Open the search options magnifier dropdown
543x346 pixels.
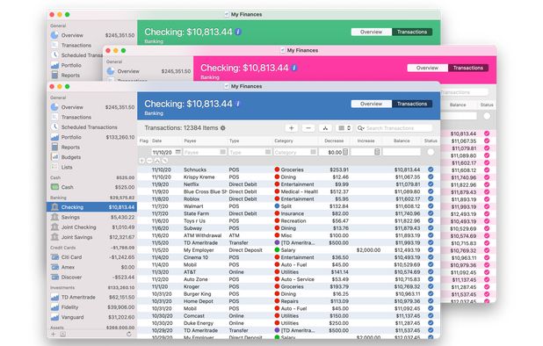coord(361,128)
